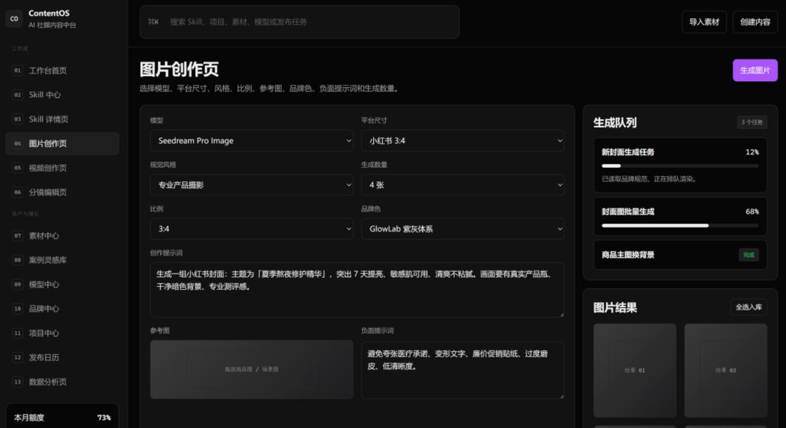The image size is (786, 428).
Task: Start generation with the 生成图片 button
Action: tap(755, 71)
